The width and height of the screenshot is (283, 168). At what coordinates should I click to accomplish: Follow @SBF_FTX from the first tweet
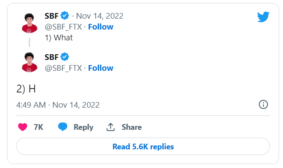click(x=101, y=27)
